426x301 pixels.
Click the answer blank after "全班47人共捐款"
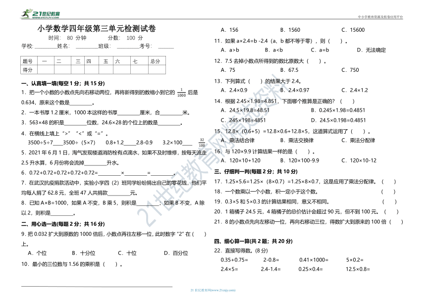[119, 193]
